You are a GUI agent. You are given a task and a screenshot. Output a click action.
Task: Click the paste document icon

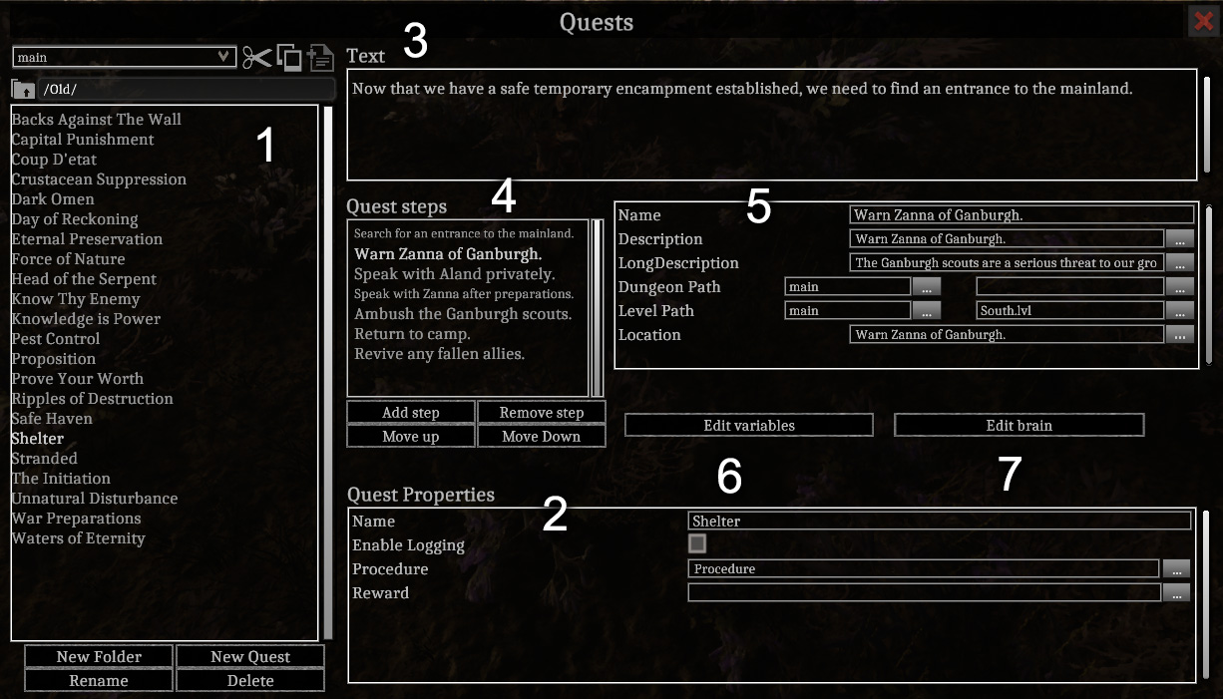tap(320, 58)
